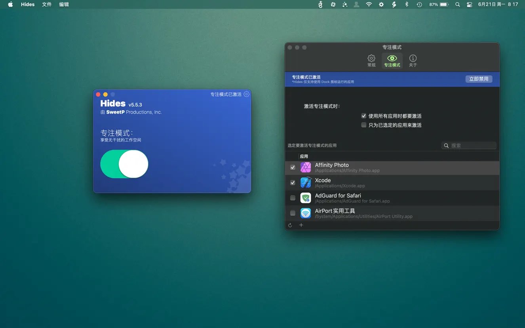This screenshot has width=525, height=328.
Task: Click the date and time in menu bar
Action: coord(498,4)
